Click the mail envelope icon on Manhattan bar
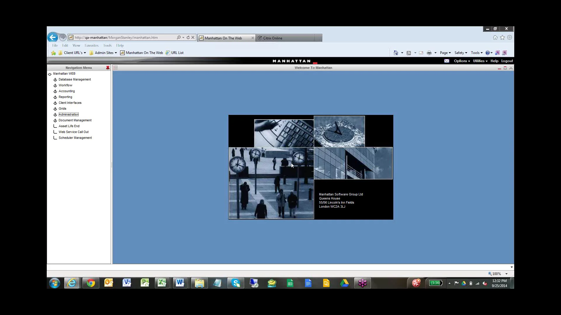This screenshot has width=561, height=315. coord(446,61)
